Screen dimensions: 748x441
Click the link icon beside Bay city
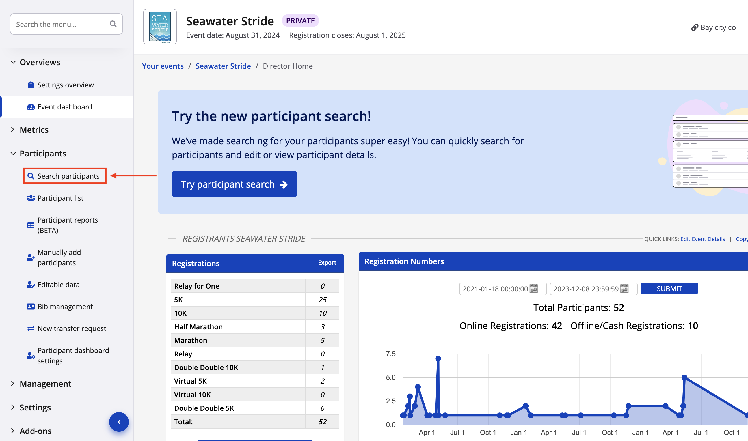[x=695, y=27]
